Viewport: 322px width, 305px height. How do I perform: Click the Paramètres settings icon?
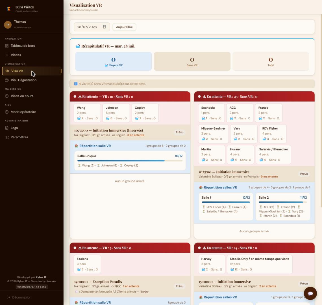(x=7, y=137)
